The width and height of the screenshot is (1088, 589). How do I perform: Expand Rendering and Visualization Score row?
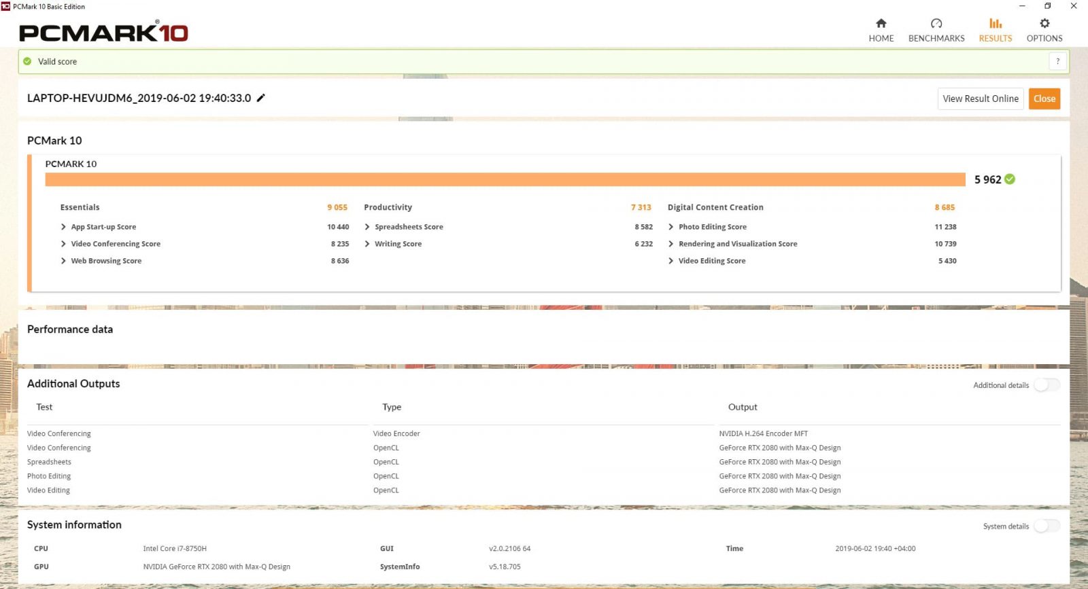pos(671,244)
